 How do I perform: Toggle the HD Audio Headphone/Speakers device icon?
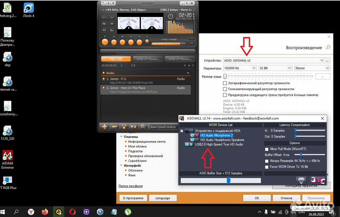(194, 140)
